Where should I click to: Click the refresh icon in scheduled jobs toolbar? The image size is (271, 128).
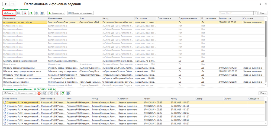[x=31, y=13]
